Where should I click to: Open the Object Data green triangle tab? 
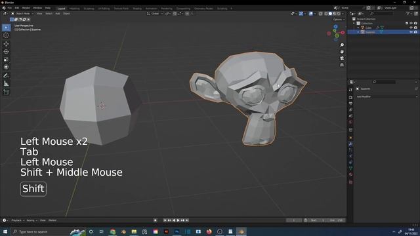350,168
